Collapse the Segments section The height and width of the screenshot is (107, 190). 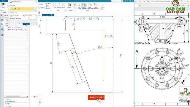click(x=10, y=13)
